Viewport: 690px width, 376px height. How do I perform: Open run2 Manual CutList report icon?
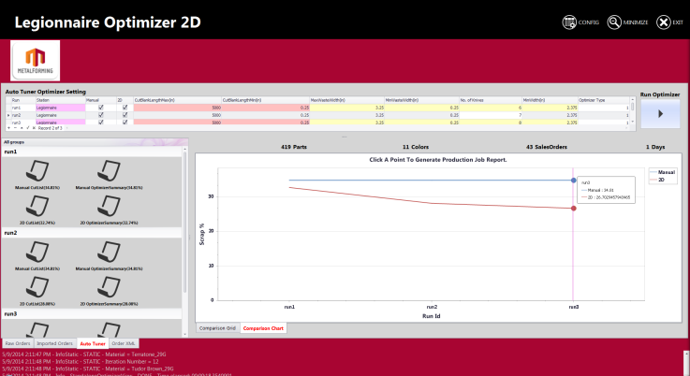click(x=37, y=252)
